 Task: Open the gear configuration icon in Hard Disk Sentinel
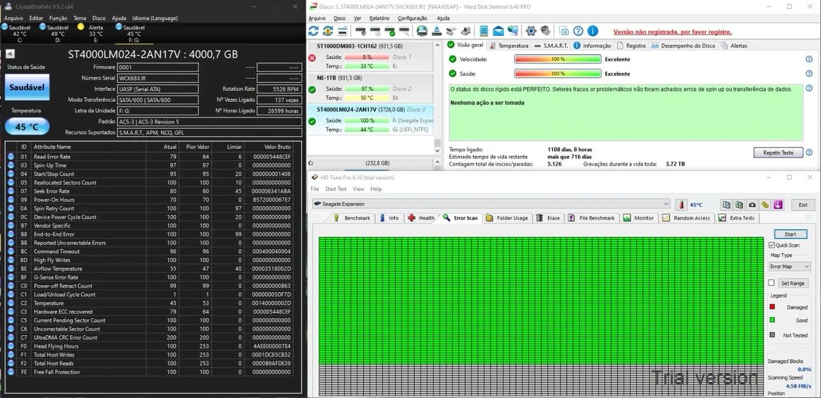pos(531,31)
